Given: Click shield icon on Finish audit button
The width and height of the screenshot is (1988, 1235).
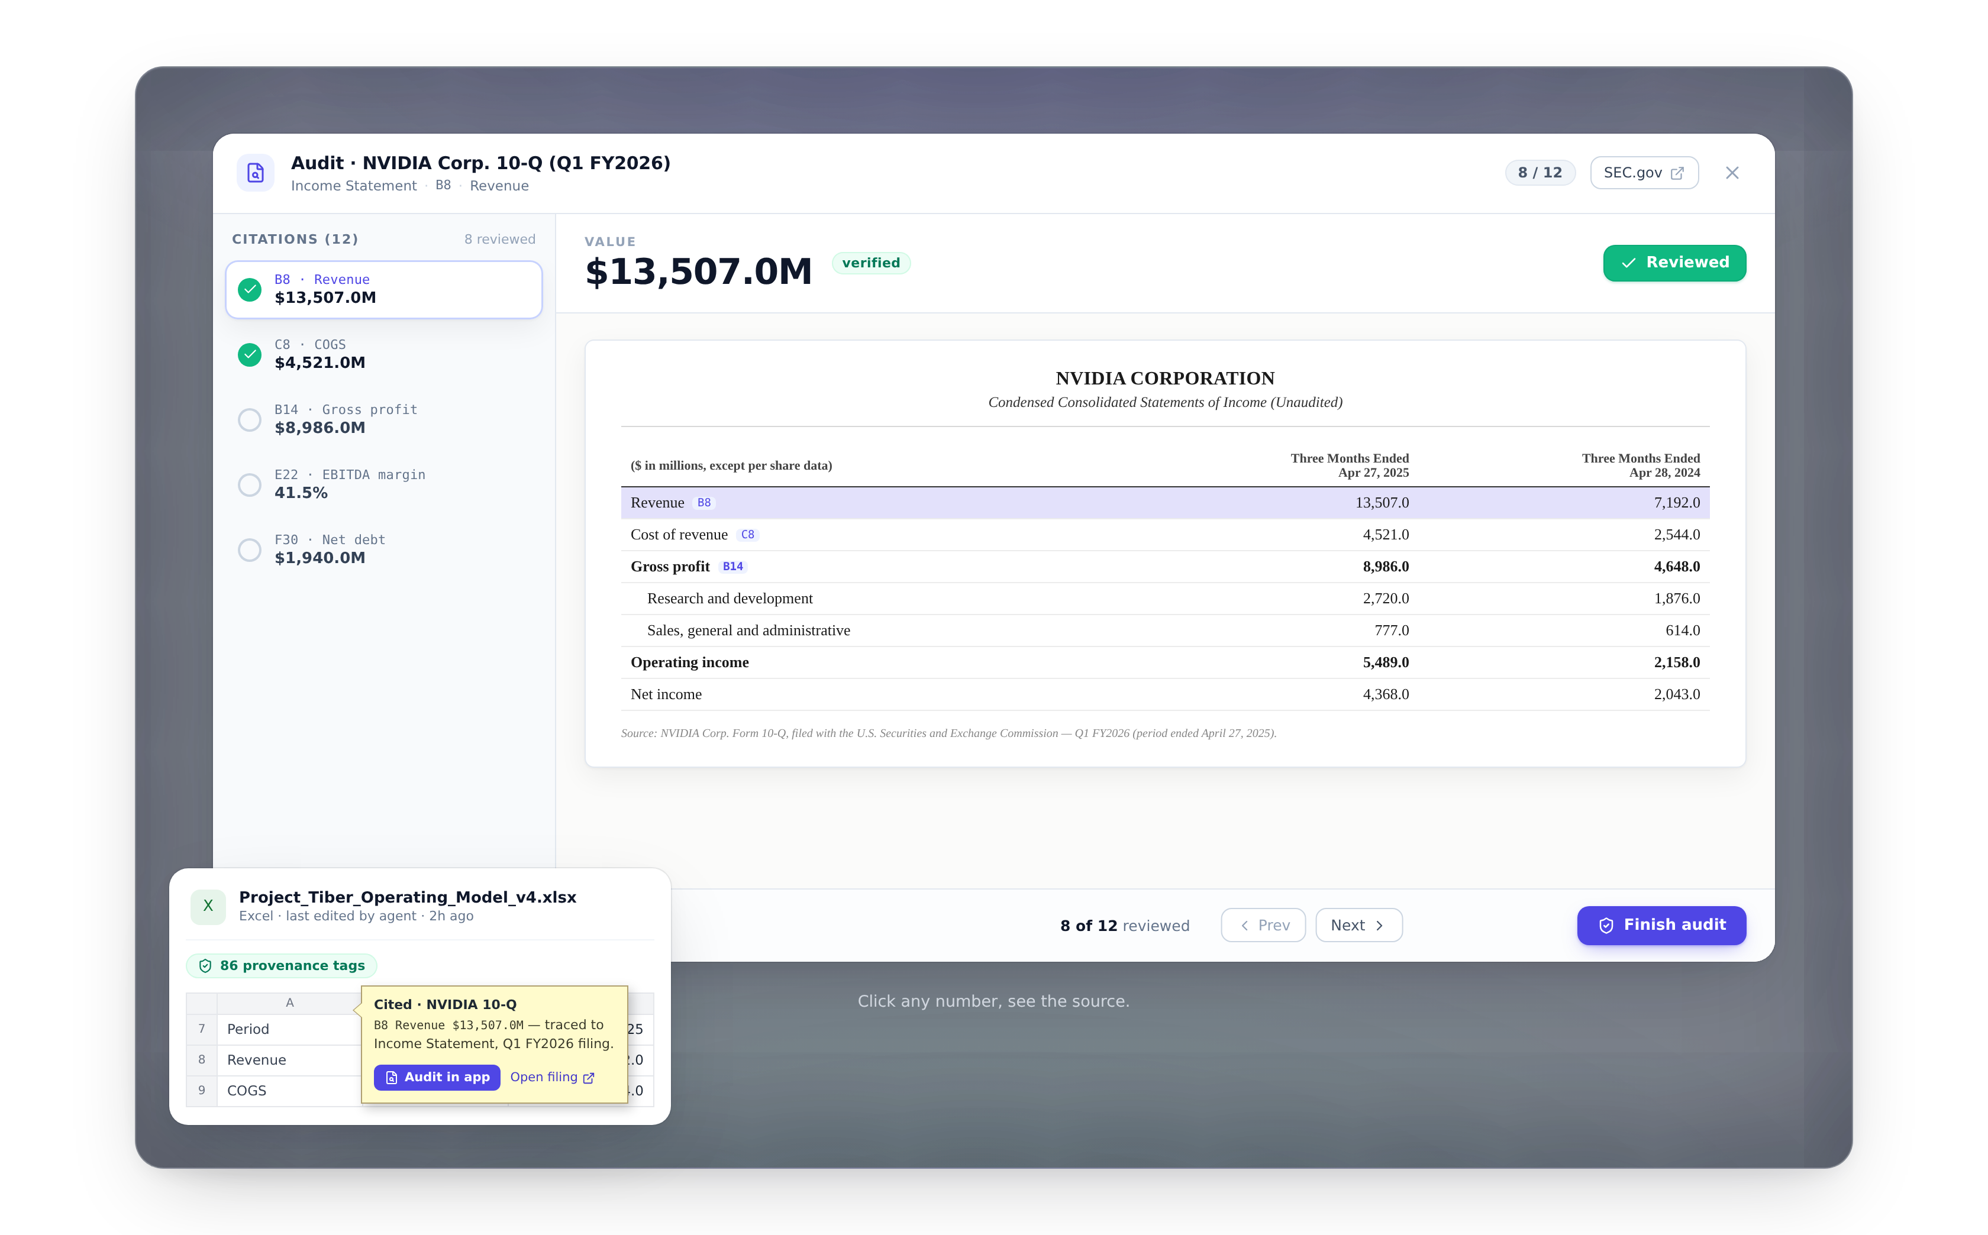Looking at the screenshot, I should click(x=1606, y=926).
